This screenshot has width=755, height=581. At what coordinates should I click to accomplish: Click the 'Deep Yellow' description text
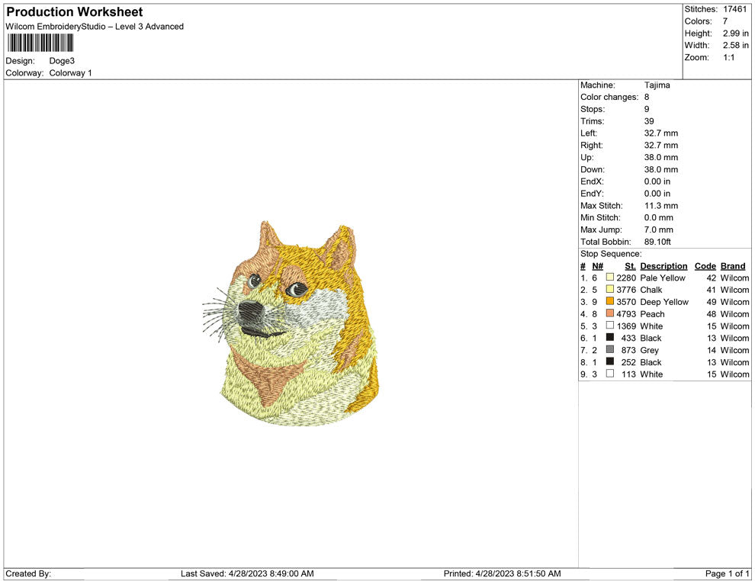click(664, 302)
